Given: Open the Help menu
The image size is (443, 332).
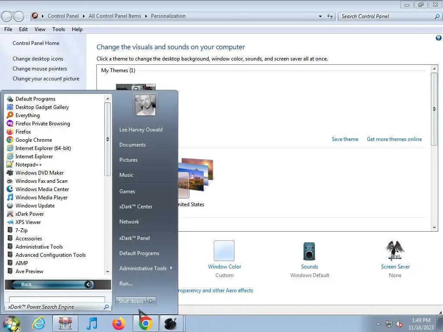Looking at the screenshot, I should pos(77,29).
